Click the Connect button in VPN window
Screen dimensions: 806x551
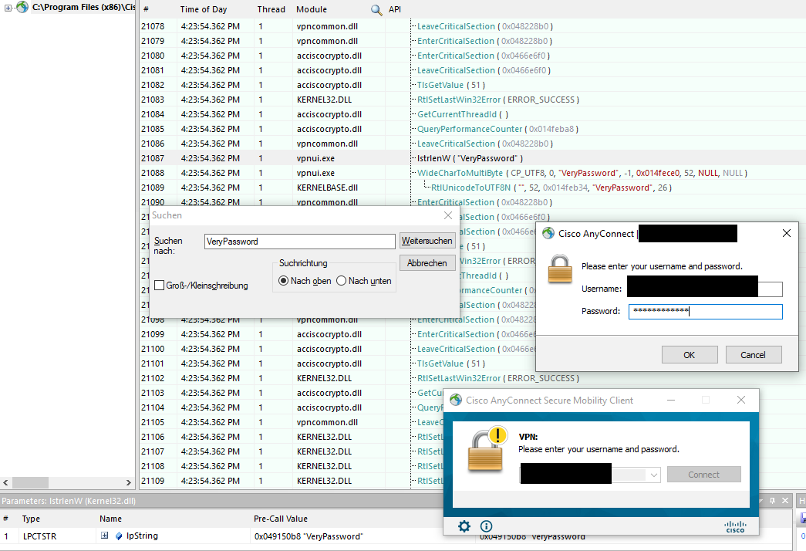703,475
